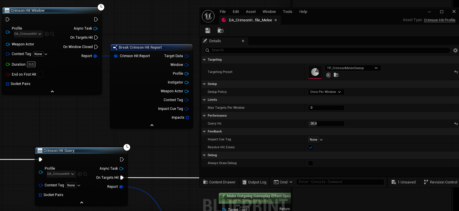Open the Details panel settings gear

[455, 50]
